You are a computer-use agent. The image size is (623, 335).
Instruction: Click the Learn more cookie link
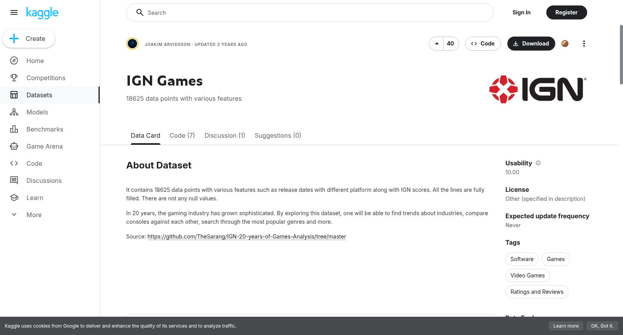pos(566,326)
